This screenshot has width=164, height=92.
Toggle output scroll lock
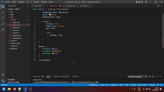click(153, 77)
